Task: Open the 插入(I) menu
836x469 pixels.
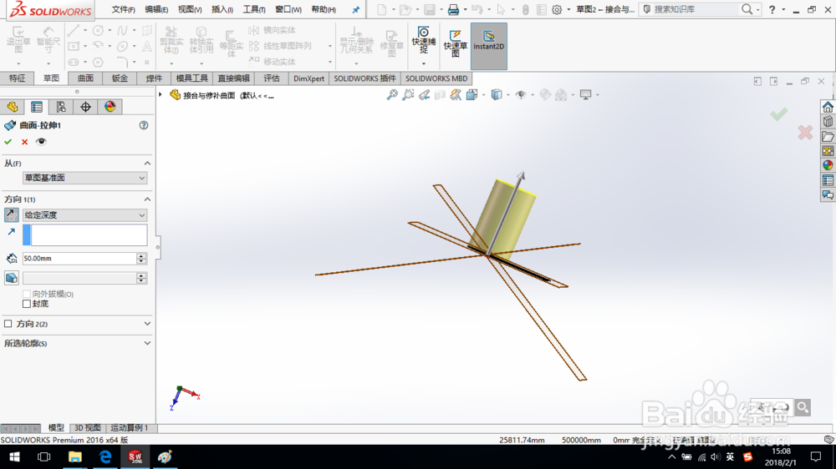Action: point(222,9)
